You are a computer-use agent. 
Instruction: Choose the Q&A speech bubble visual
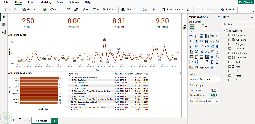coord(202,62)
